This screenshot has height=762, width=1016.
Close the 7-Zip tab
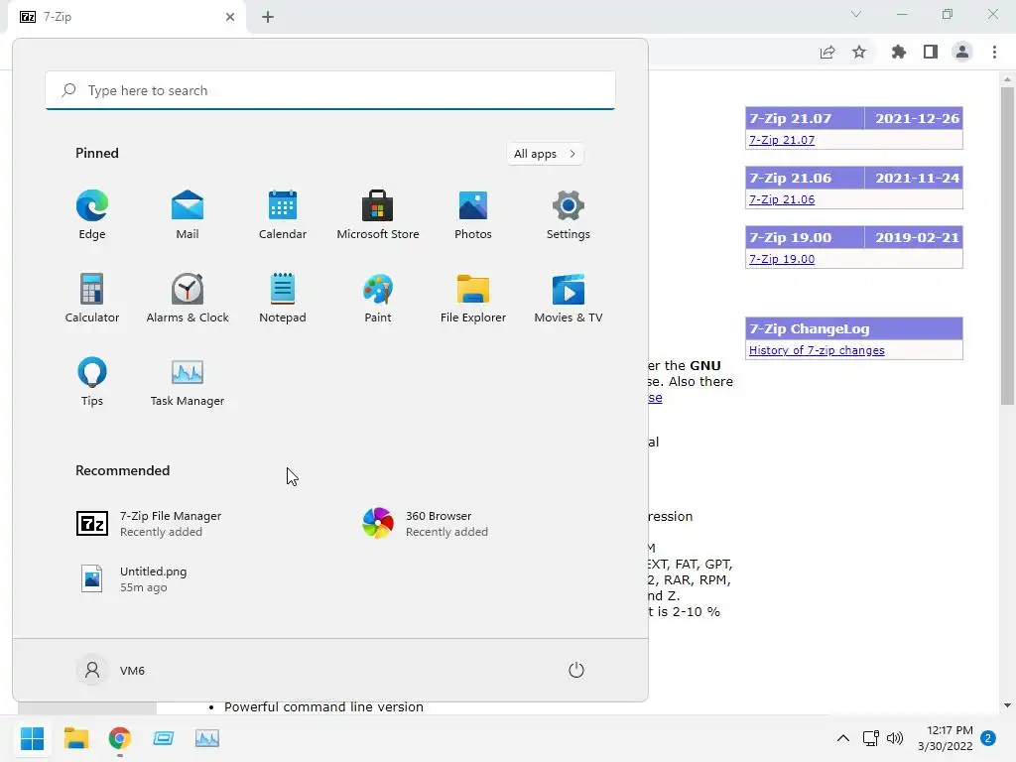[x=230, y=17]
